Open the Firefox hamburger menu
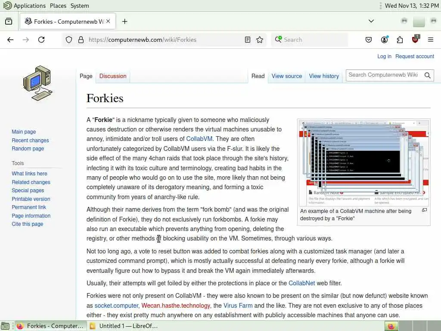441x331 pixels. [x=431, y=40]
